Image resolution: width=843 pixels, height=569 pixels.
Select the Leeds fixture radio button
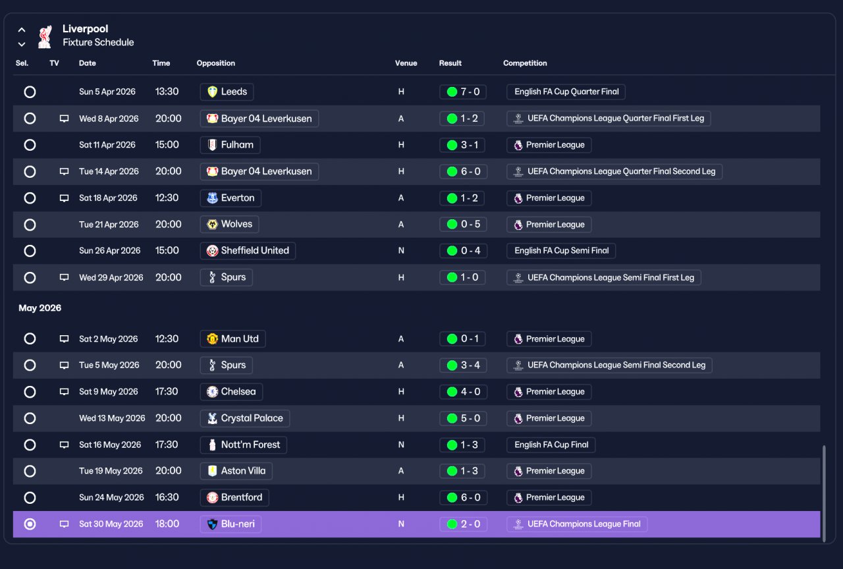pos(30,92)
